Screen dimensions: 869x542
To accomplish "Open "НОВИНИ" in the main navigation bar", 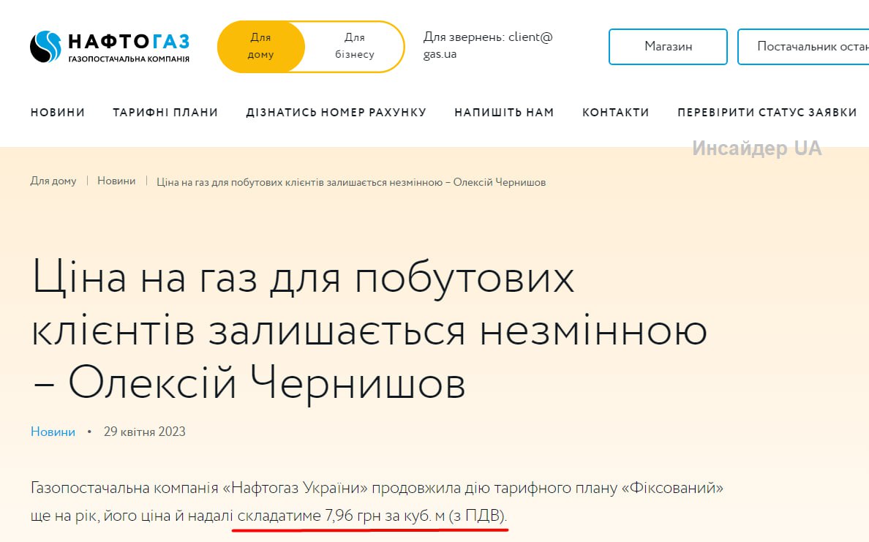I will coord(58,113).
